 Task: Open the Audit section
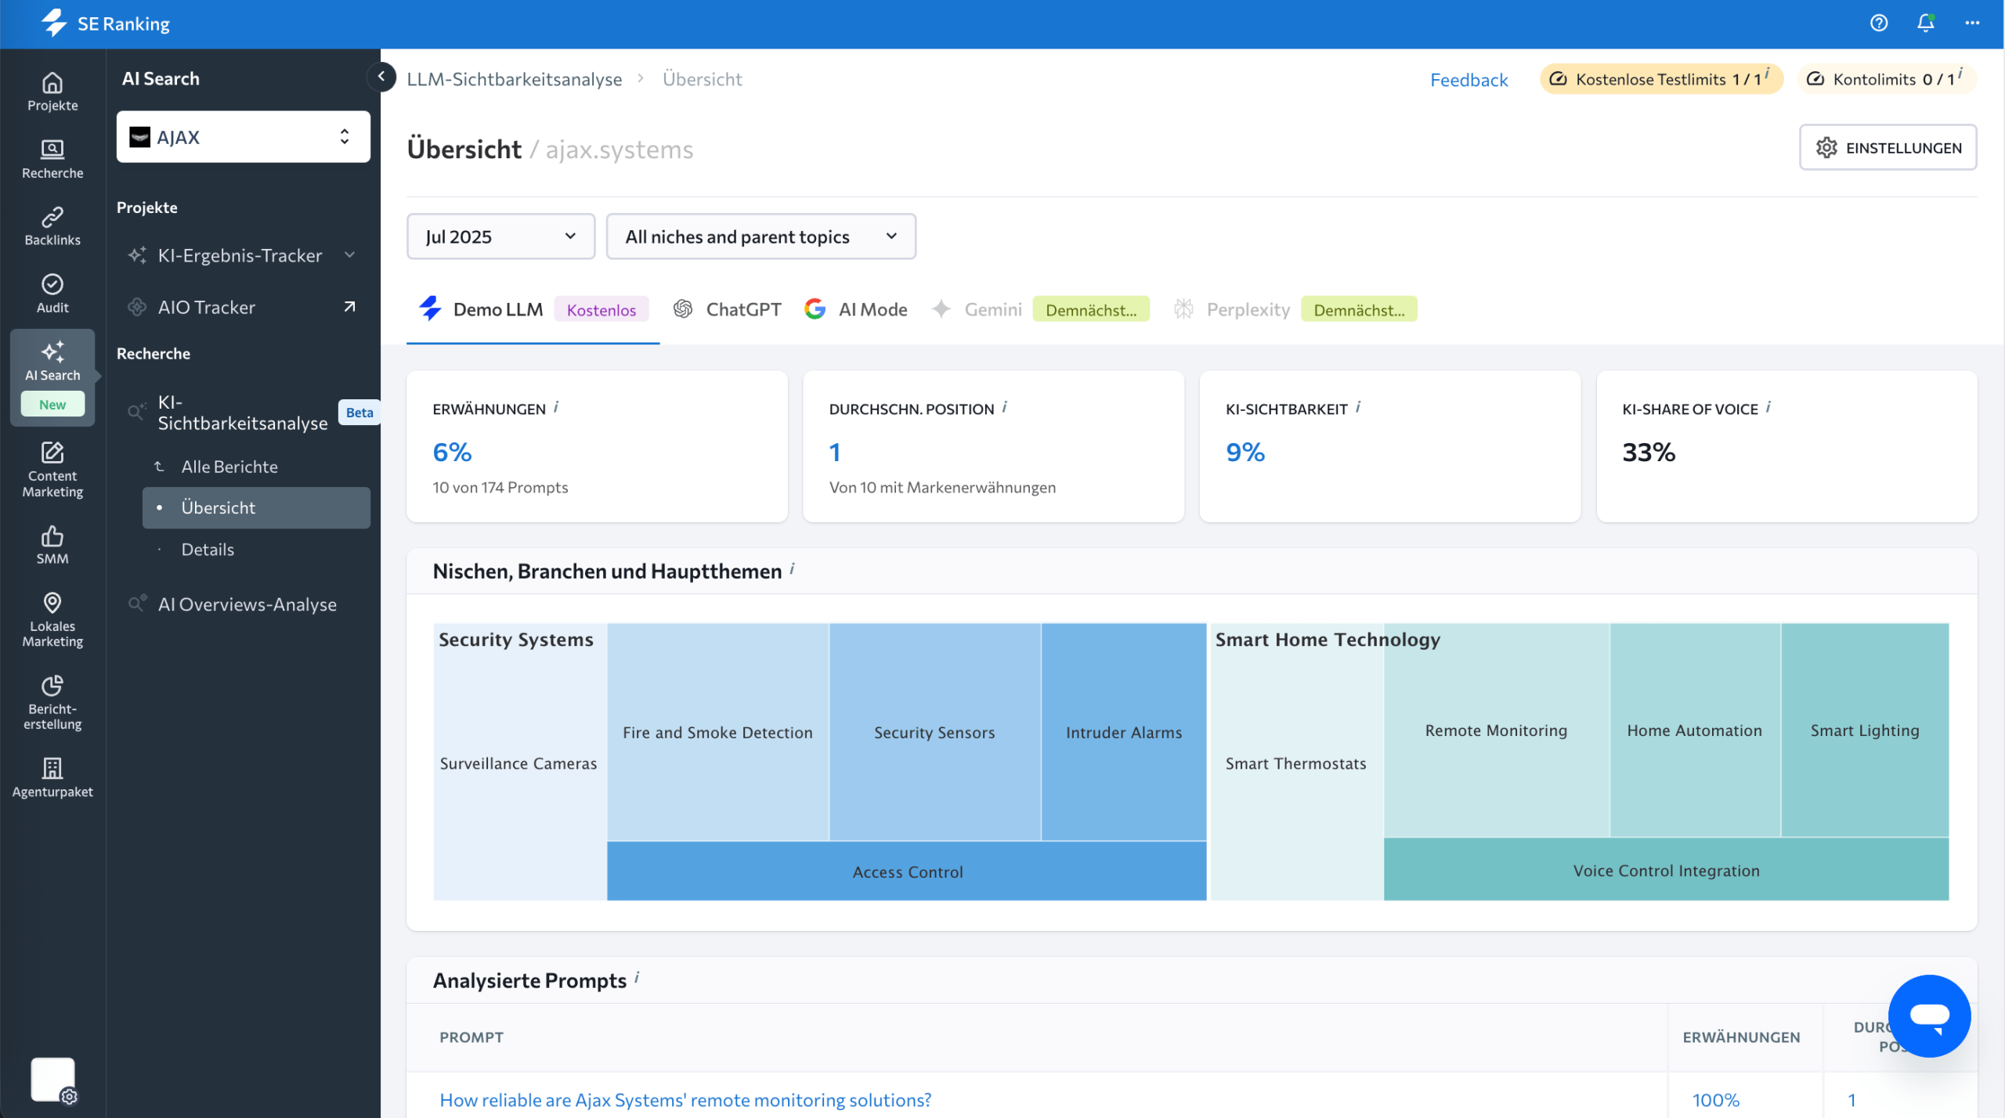(52, 294)
